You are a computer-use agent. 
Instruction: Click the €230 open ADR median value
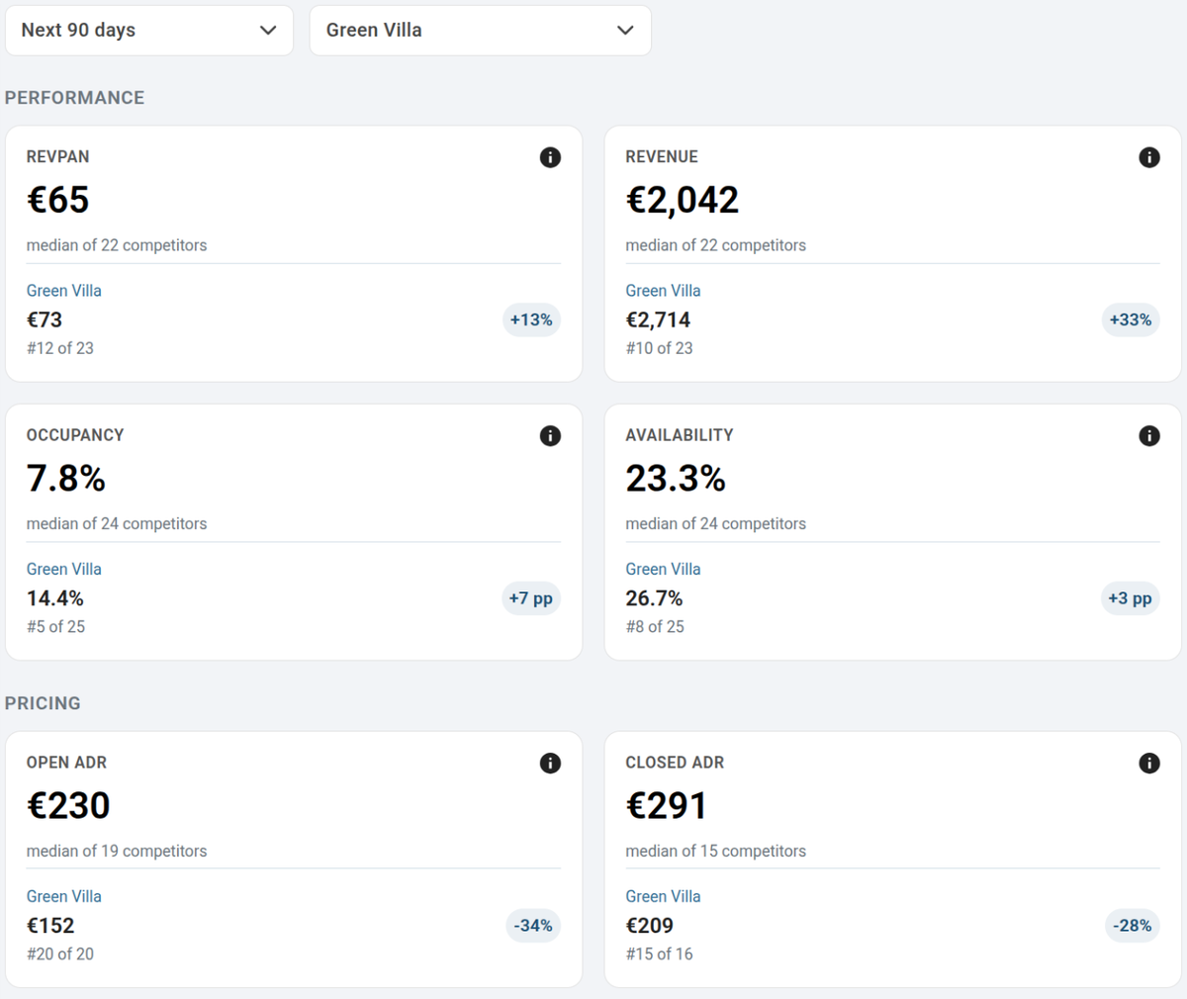coord(68,807)
